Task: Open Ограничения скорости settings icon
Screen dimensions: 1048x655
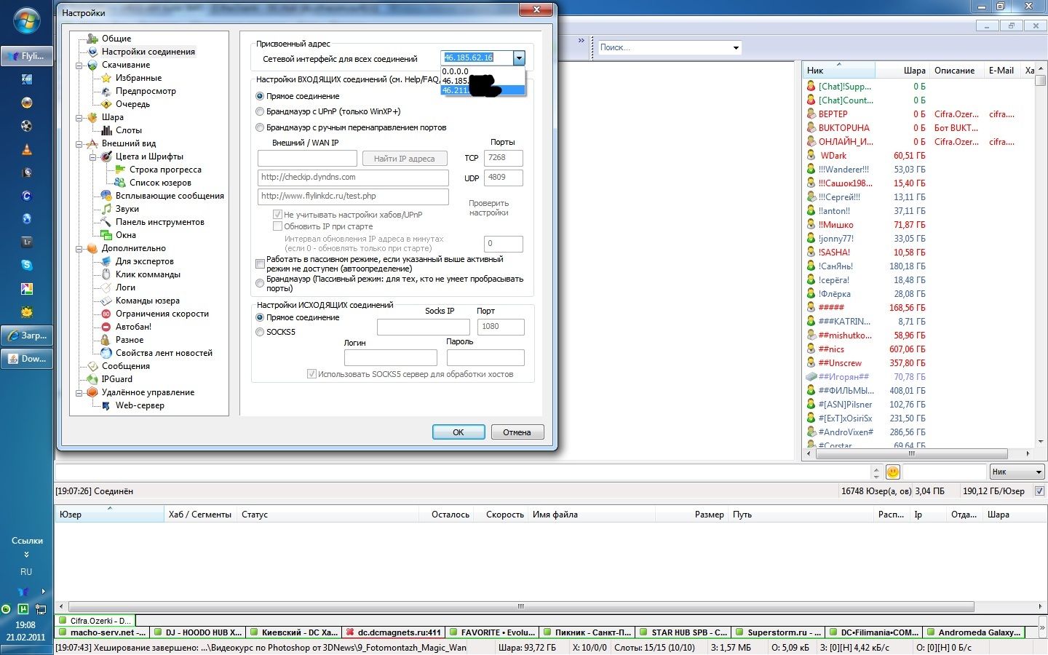Action: [x=106, y=314]
